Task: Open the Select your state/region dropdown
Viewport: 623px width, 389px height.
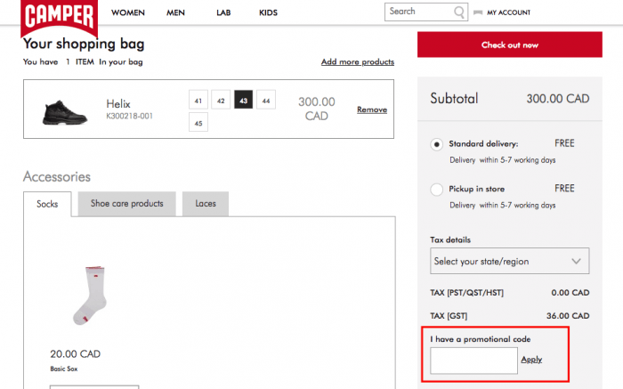Action: (x=510, y=261)
